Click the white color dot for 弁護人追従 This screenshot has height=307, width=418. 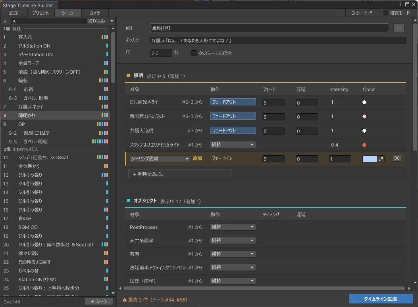364,131
